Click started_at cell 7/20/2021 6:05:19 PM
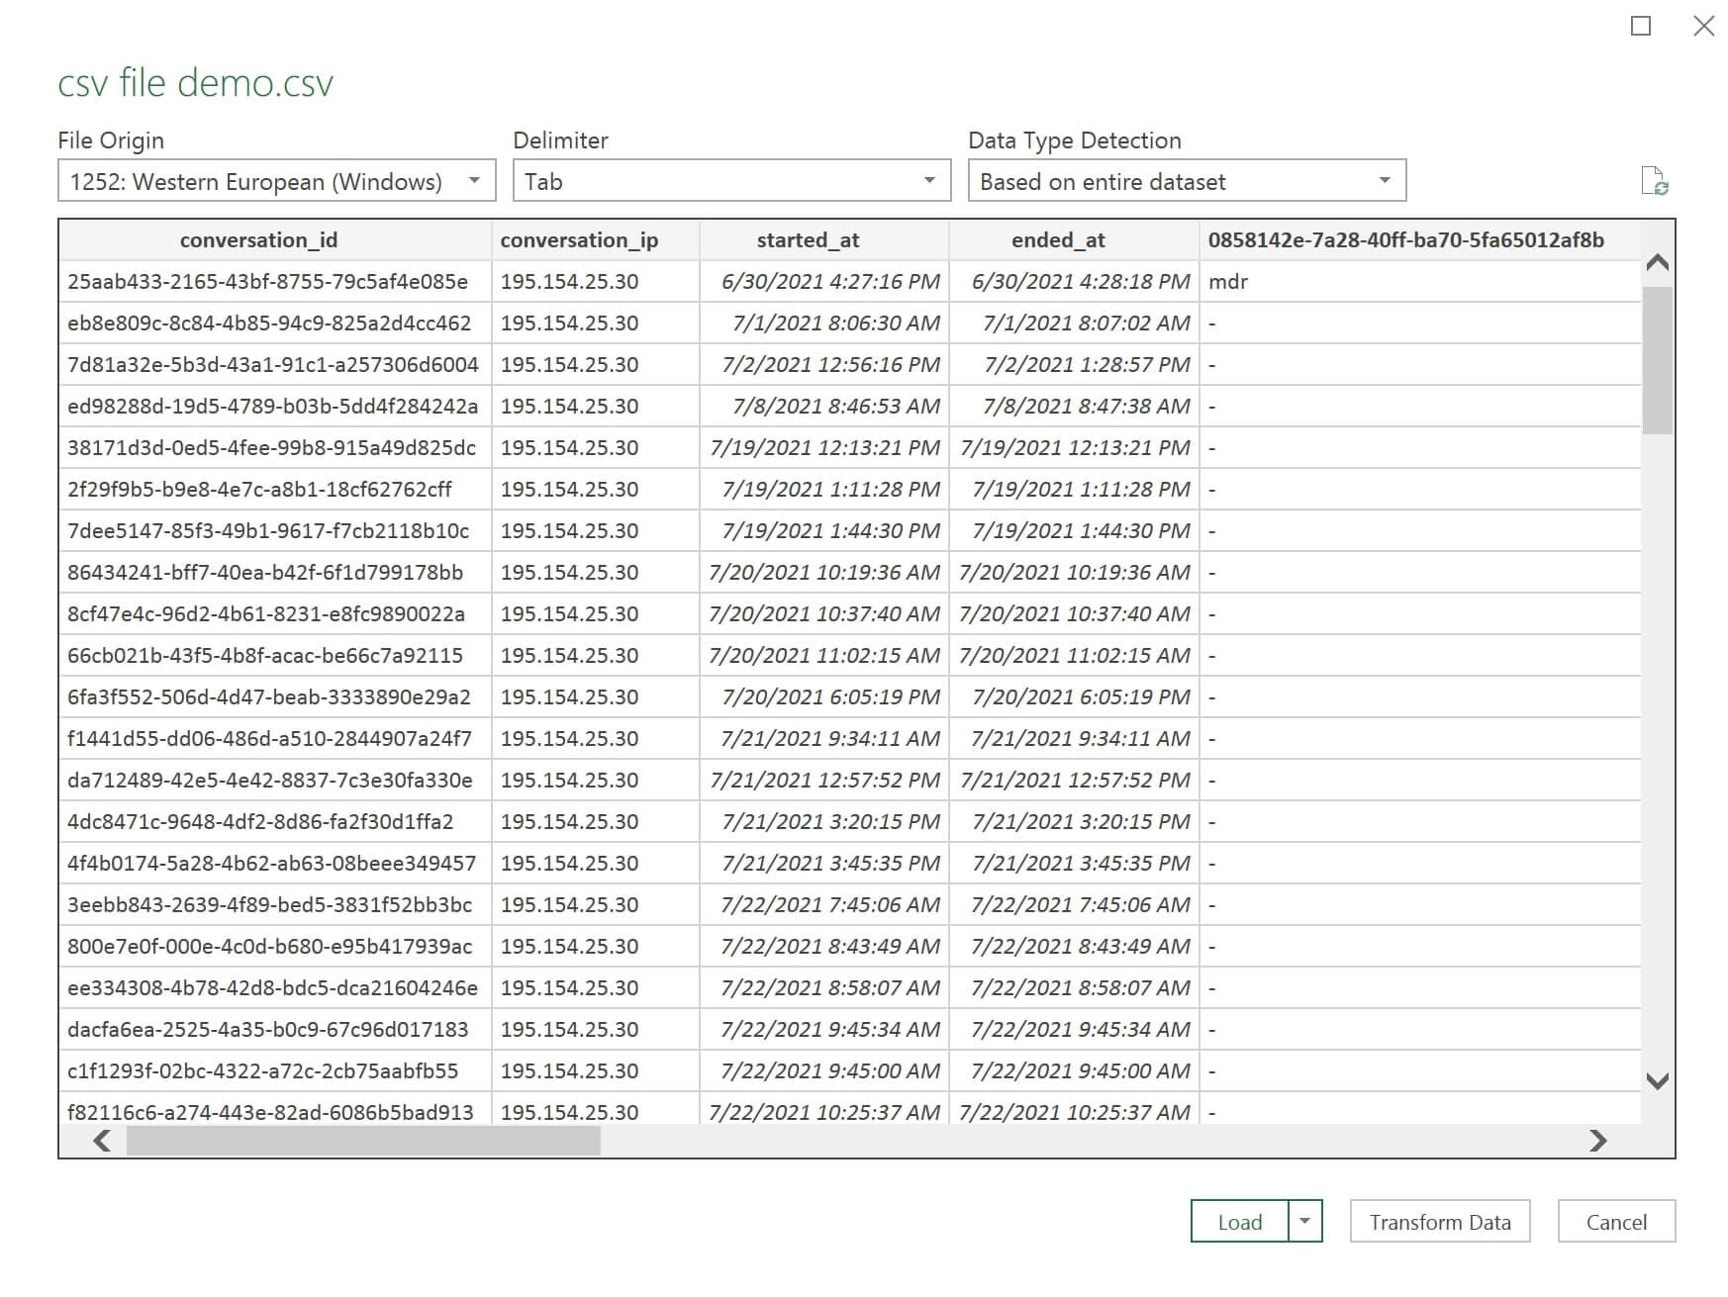Viewport: 1728px width, 1297px height. 824,697
